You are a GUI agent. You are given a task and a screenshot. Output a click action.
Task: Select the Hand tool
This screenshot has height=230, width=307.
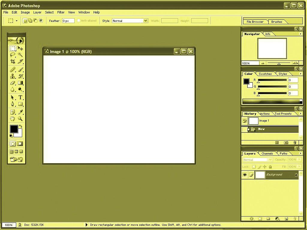[x=13, y=119]
